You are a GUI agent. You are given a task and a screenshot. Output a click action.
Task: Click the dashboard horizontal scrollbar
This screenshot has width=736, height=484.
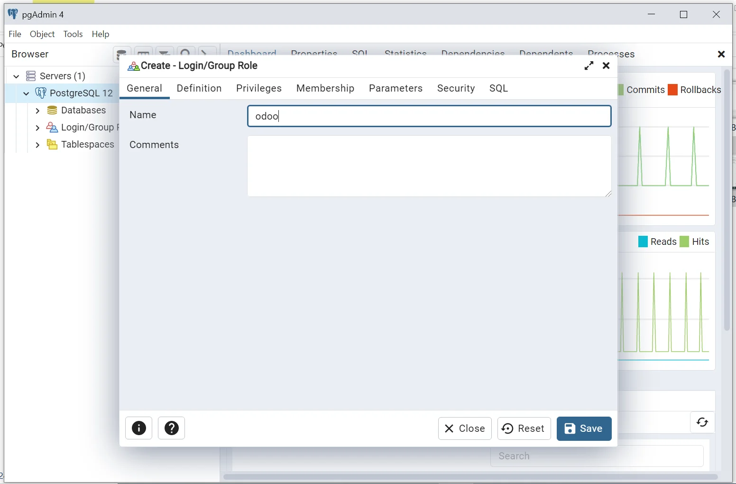470,477
